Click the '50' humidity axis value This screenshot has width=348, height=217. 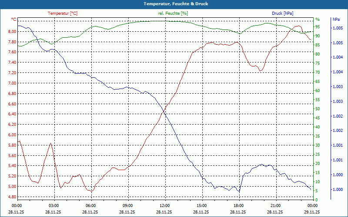[318, 109]
